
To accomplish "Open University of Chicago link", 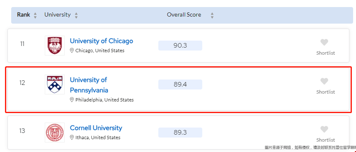I will (102, 41).
